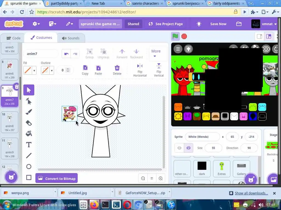Show the sprite with eye icon
Image resolution: width=281 pixels, height=210 pixels.
[179, 148]
